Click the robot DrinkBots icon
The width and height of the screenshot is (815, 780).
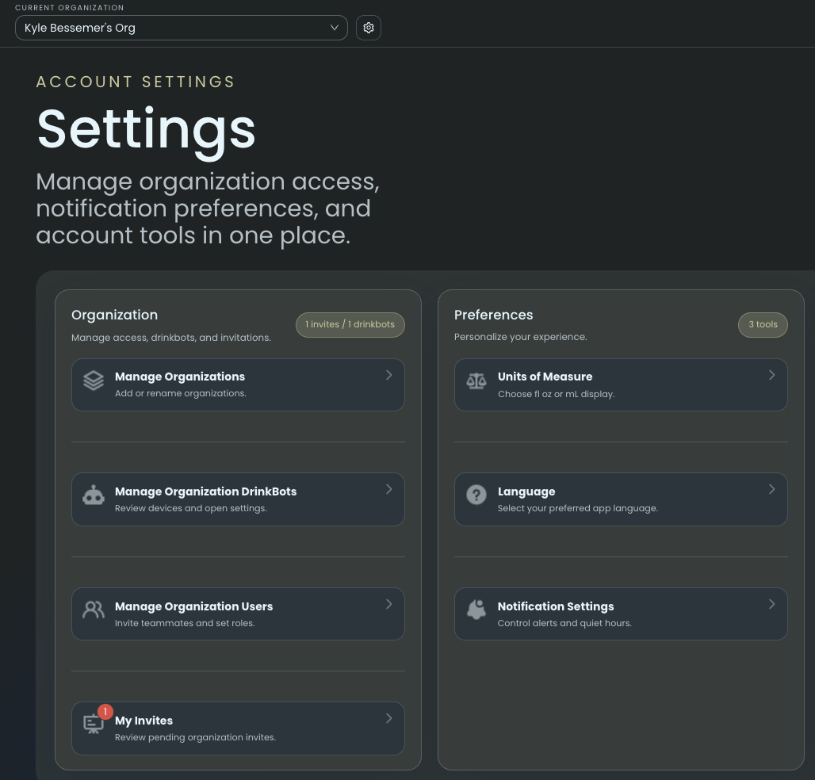pos(94,496)
